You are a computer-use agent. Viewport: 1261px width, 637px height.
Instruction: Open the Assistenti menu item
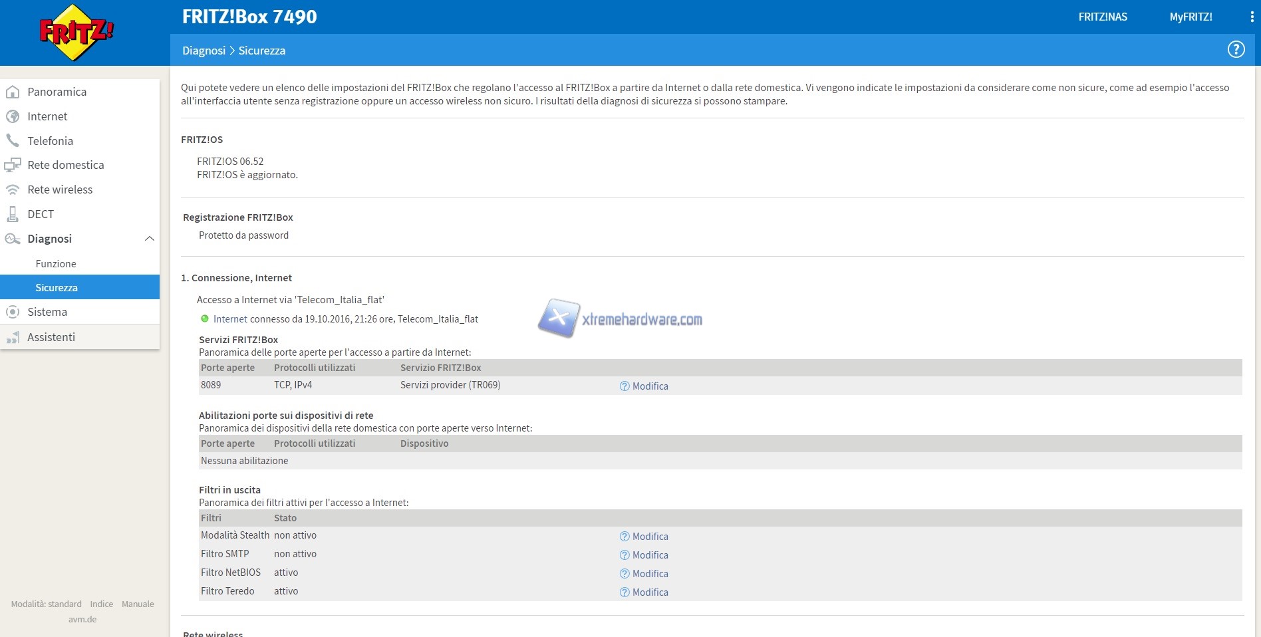[51, 337]
